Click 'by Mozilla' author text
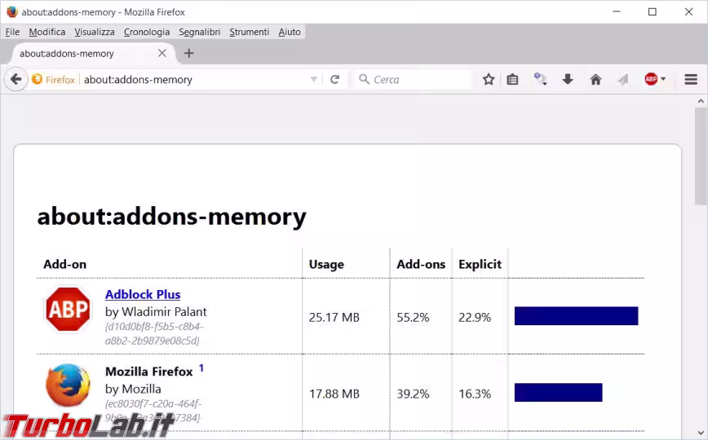 (x=133, y=389)
